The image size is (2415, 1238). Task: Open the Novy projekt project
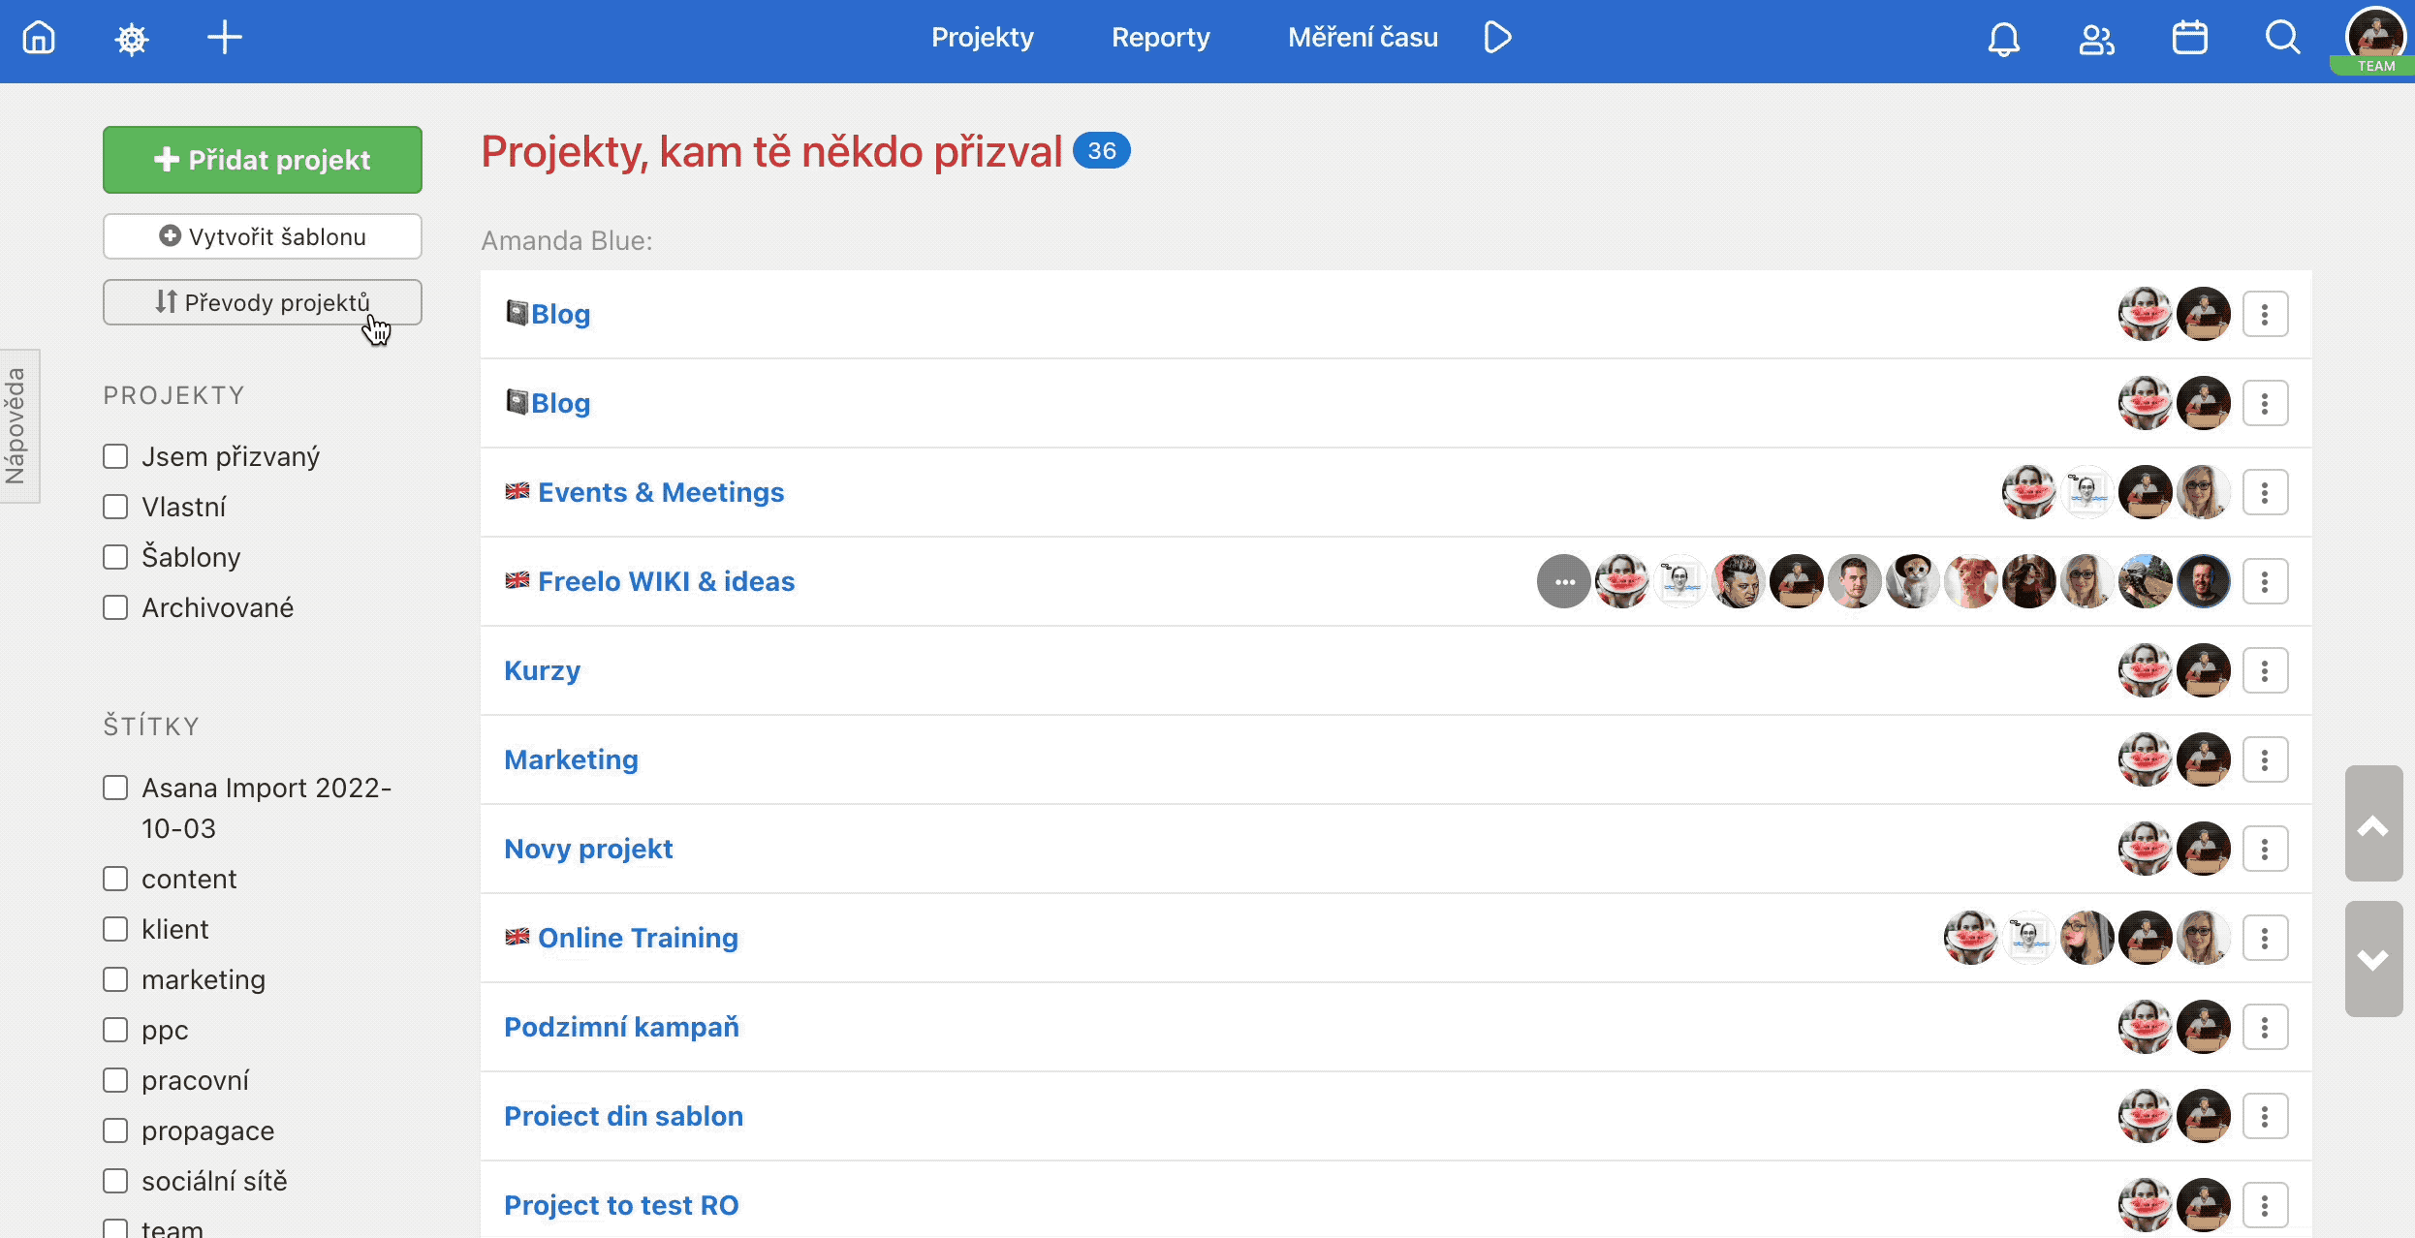(588, 849)
